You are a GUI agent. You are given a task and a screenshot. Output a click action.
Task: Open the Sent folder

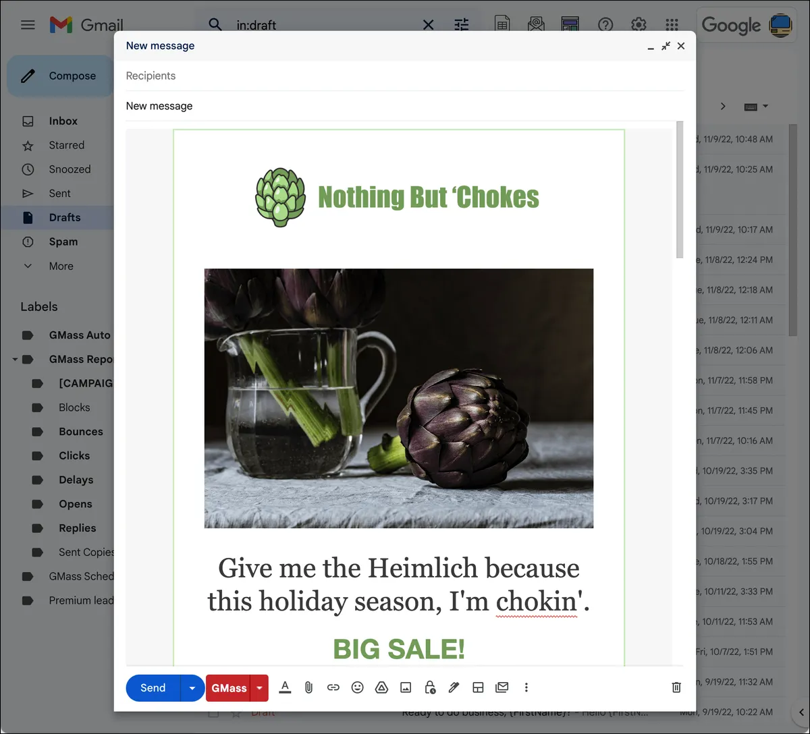[x=59, y=194]
